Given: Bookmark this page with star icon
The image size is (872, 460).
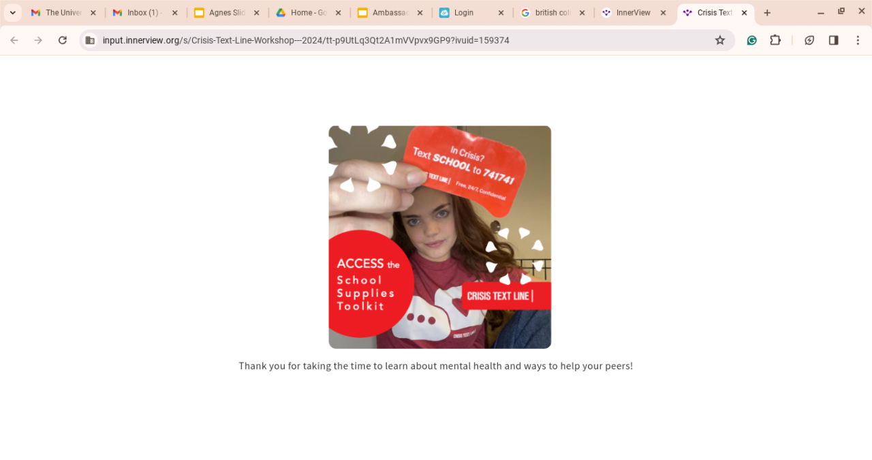Looking at the screenshot, I should pyautogui.click(x=720, y=40).
